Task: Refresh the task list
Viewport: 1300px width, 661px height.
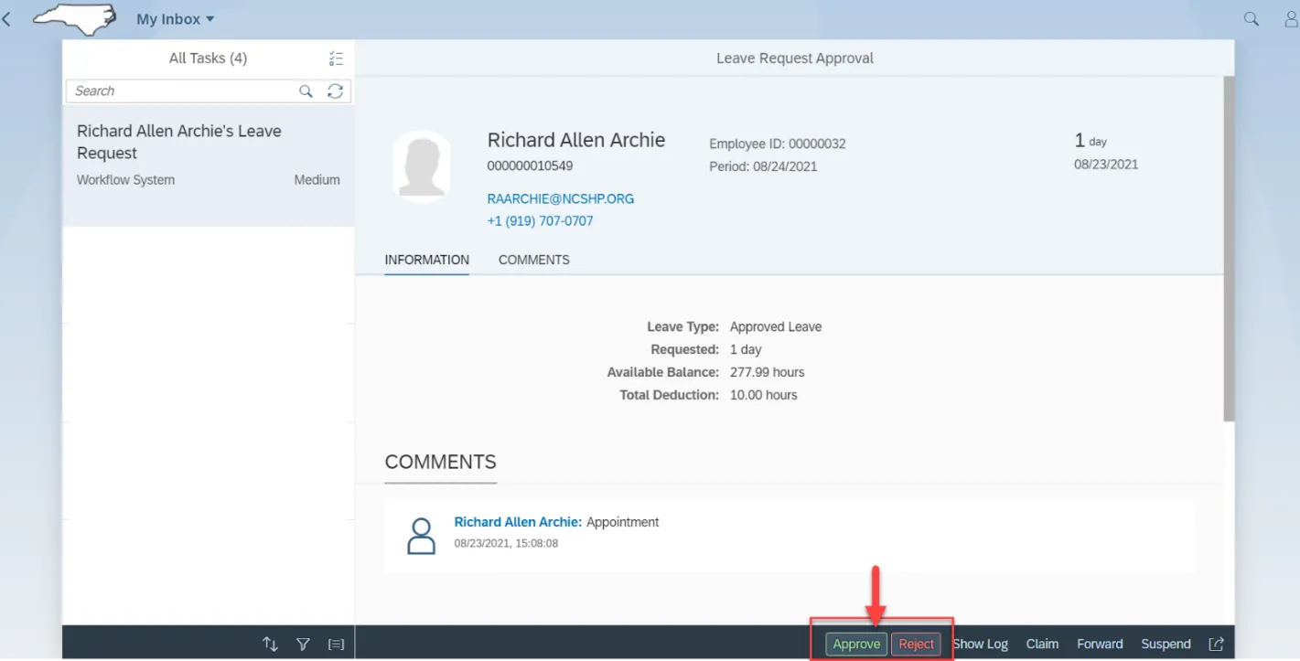Action: click(336, 91)
